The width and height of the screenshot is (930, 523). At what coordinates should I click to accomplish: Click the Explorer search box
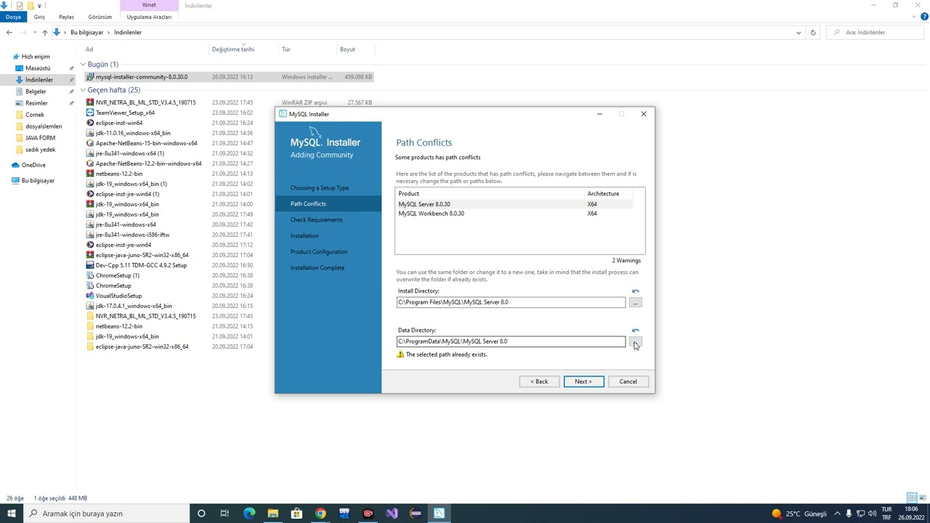point(876,32)
